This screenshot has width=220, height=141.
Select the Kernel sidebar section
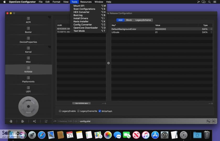pos(28,50)
